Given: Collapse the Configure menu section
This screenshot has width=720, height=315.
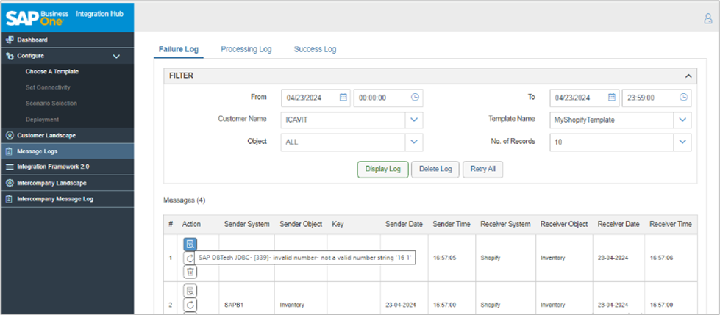Looking at the screenshot, I should pyautogui.click(x=116, y=56).
